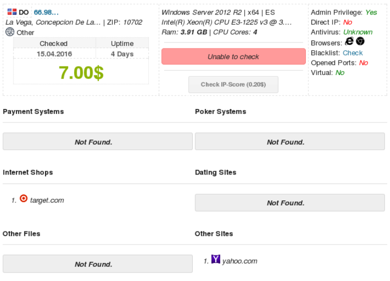390x281 pixels.
Task: Click the Blacklist Check link
Action: (352, 52)
